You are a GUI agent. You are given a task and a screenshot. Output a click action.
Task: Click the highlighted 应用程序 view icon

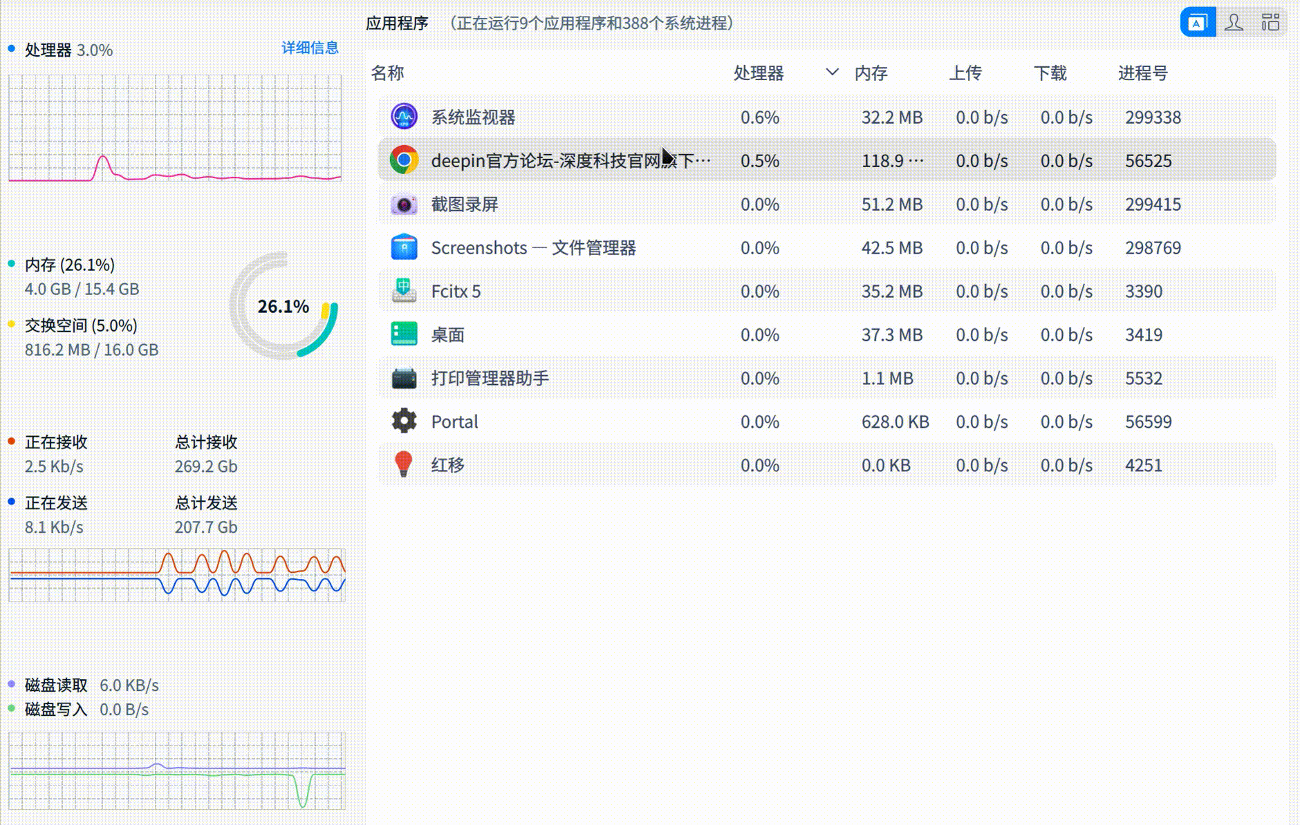point(1198,21)
